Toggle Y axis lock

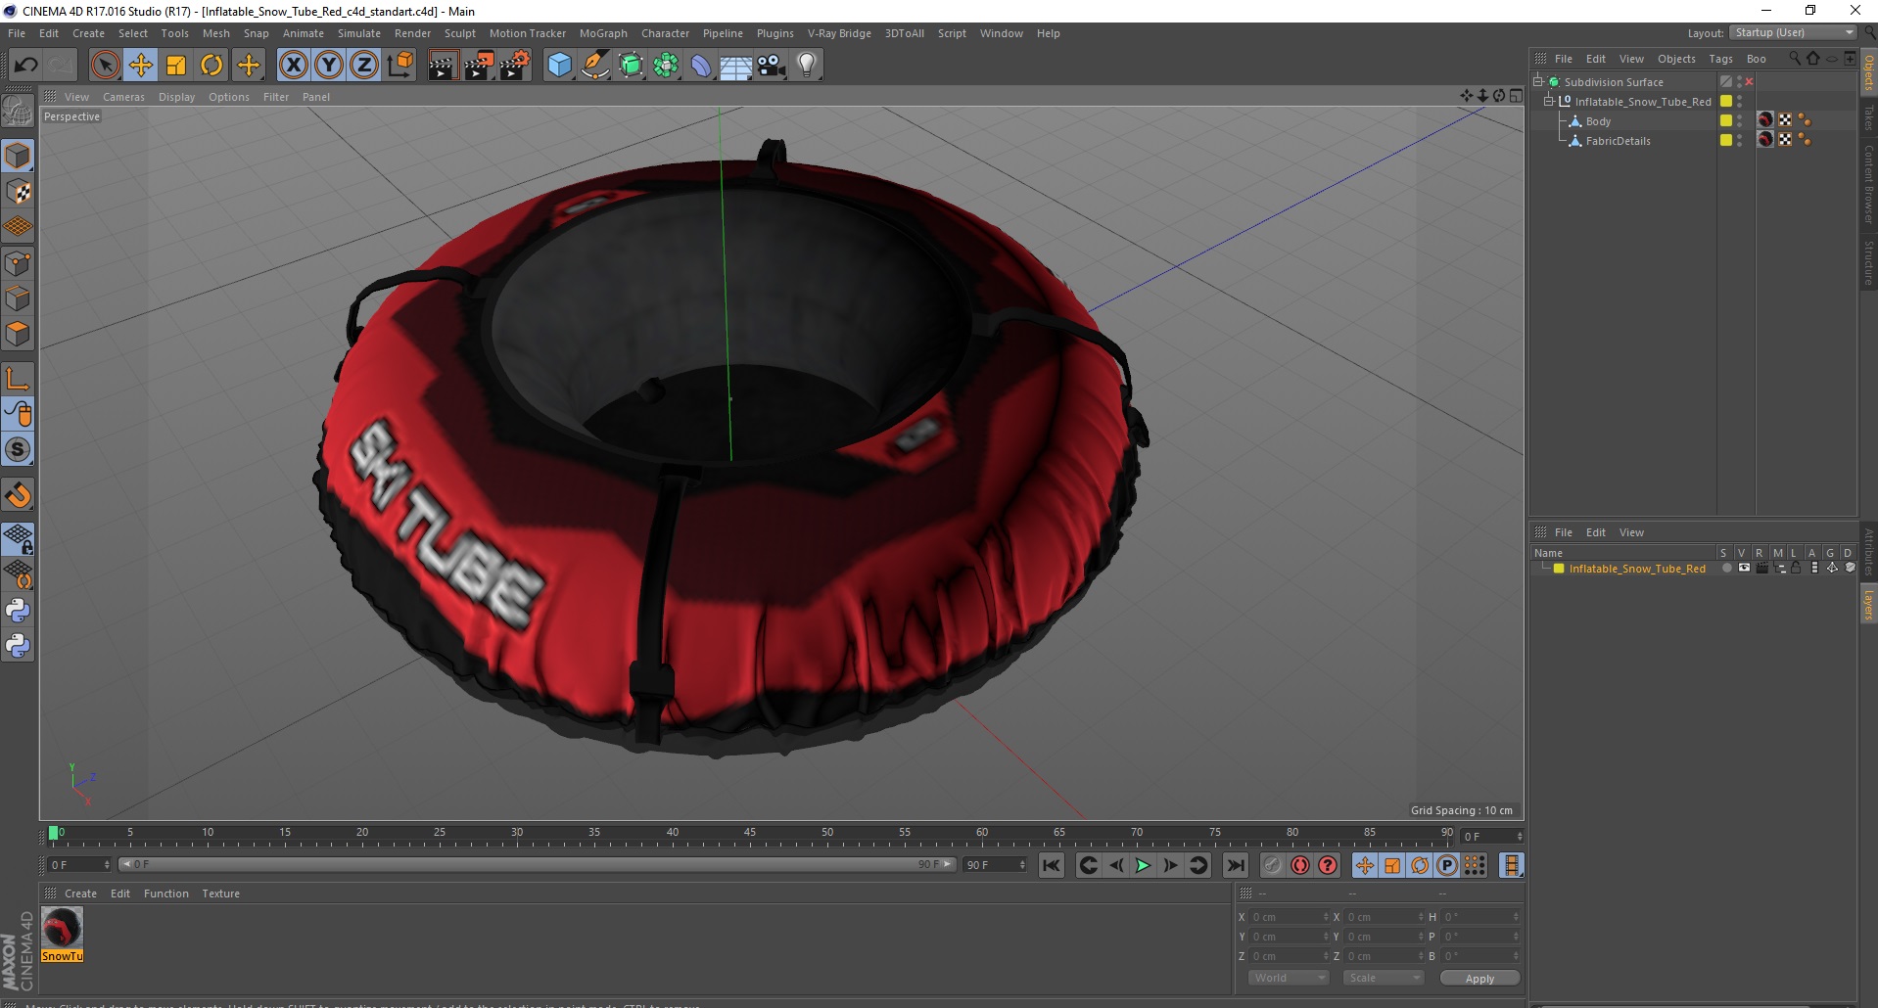coord(329,65)
